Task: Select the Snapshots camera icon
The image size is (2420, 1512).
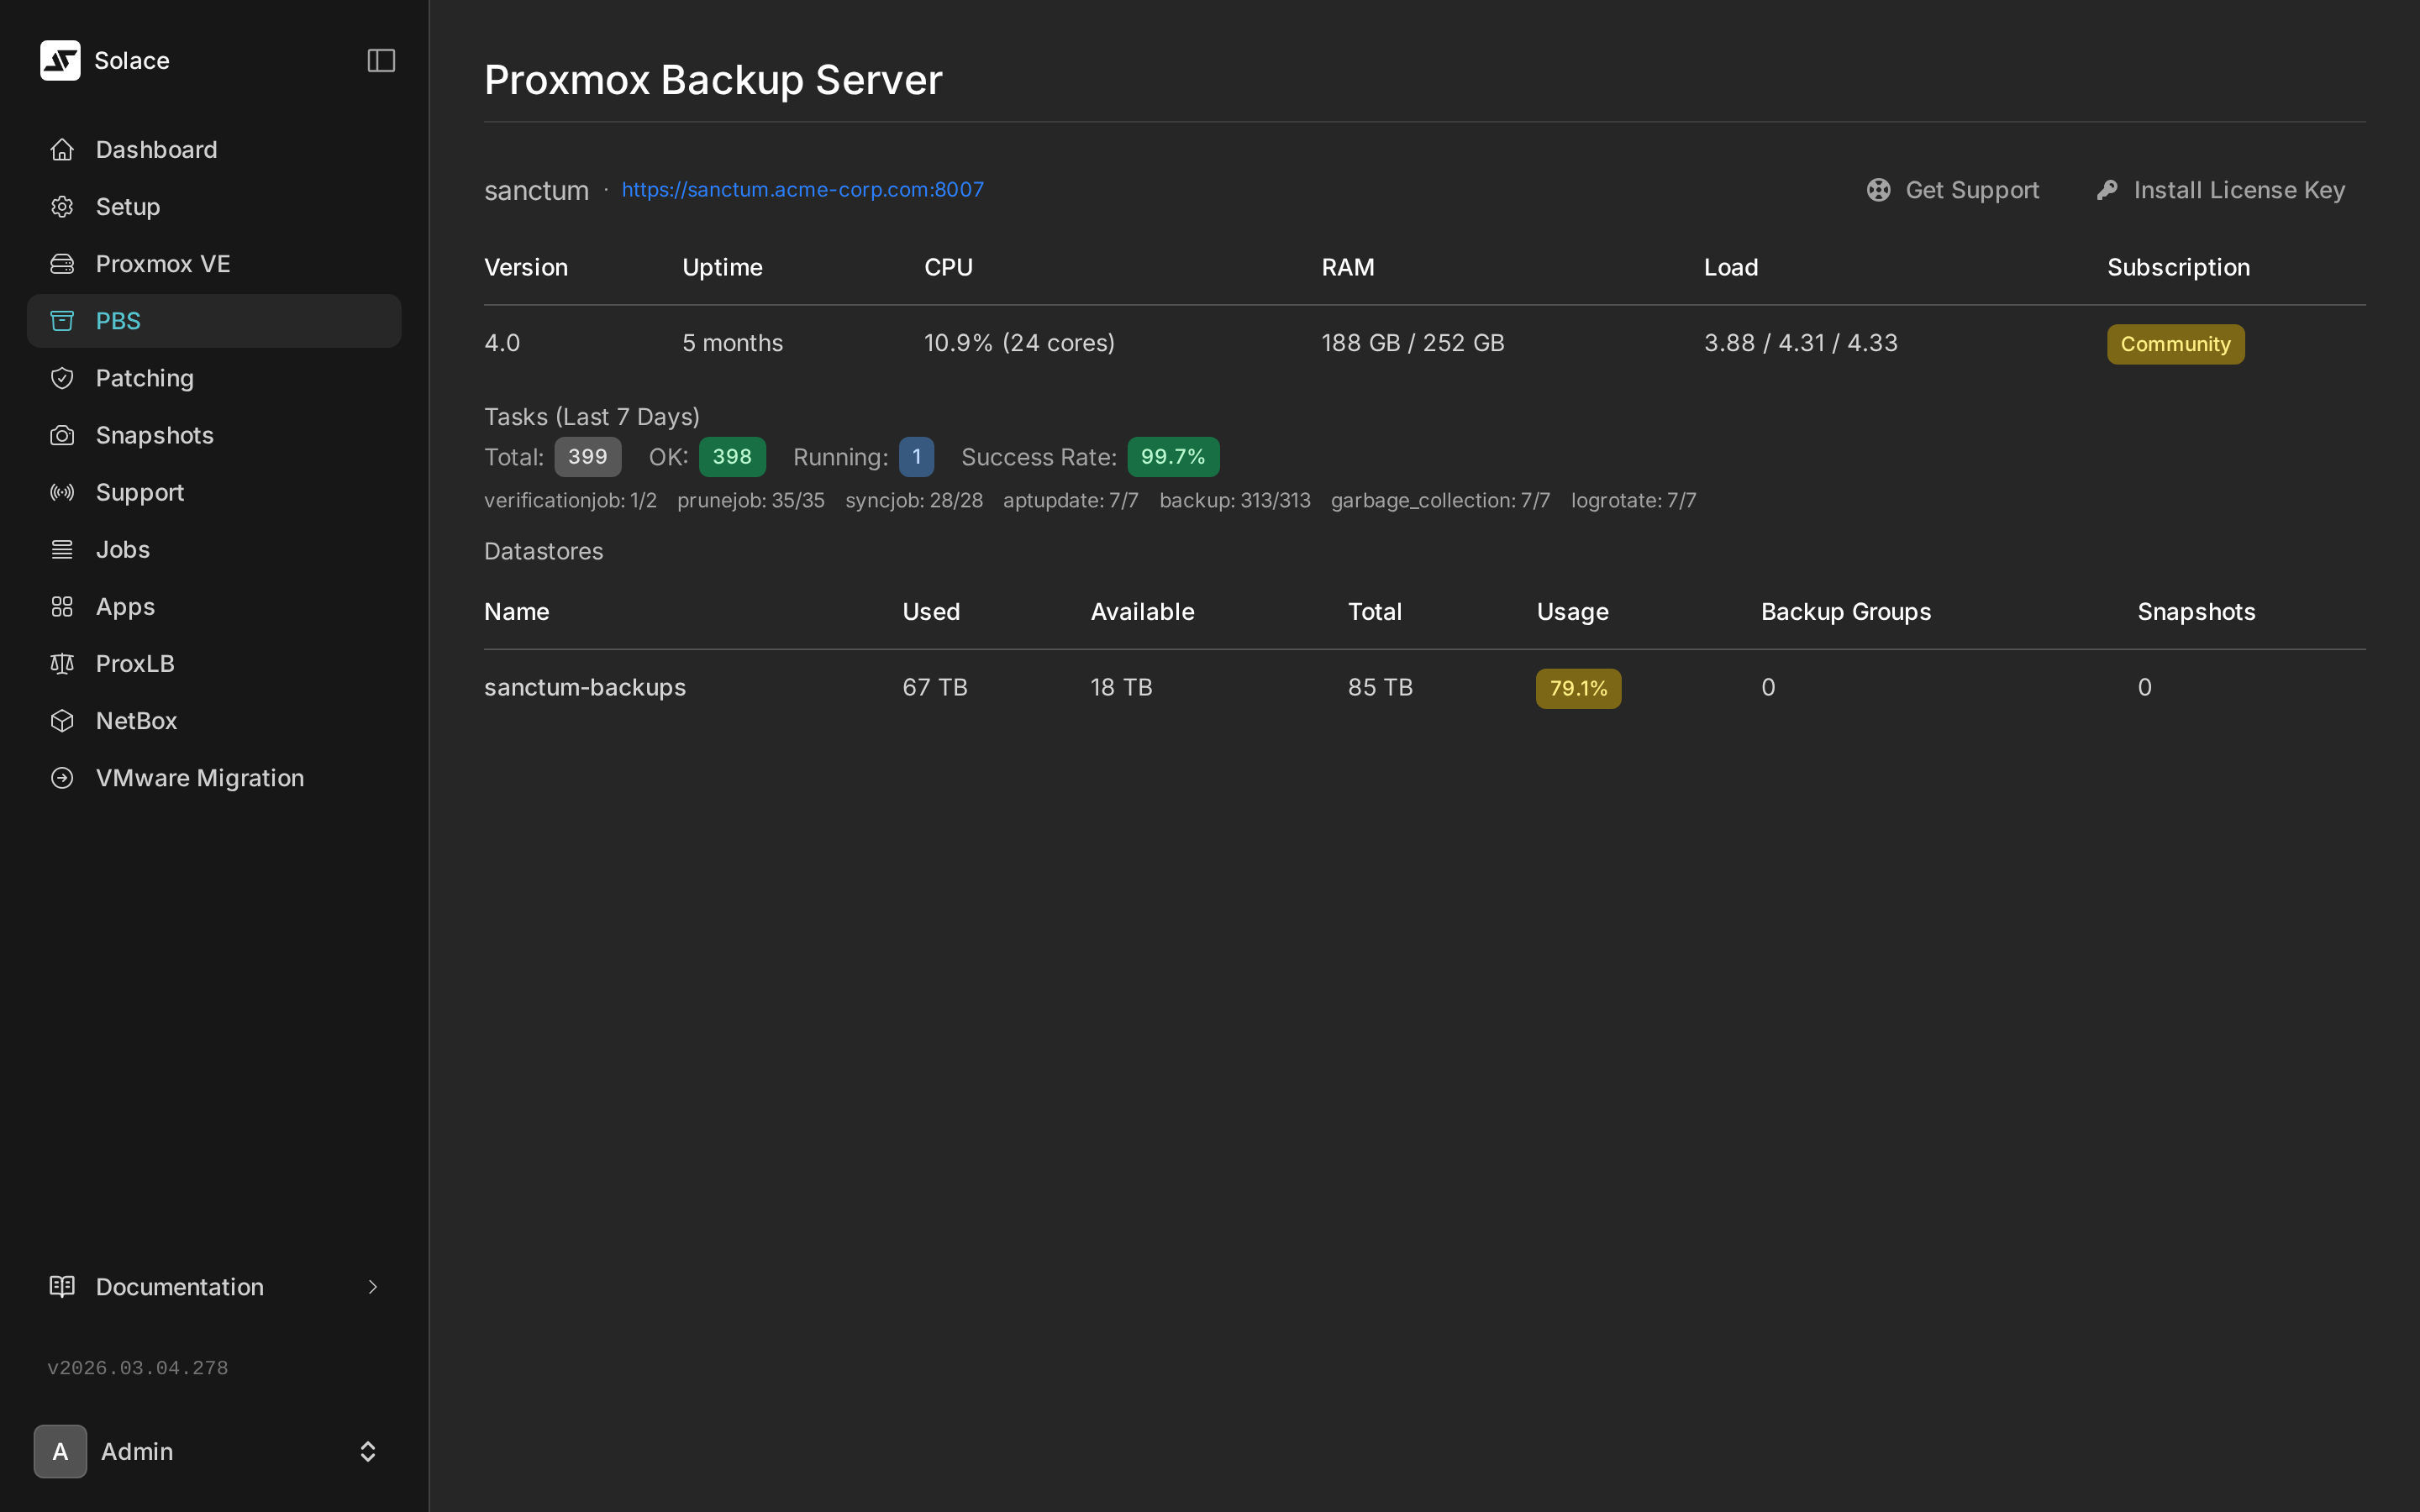Action: [x=62, y=435]
